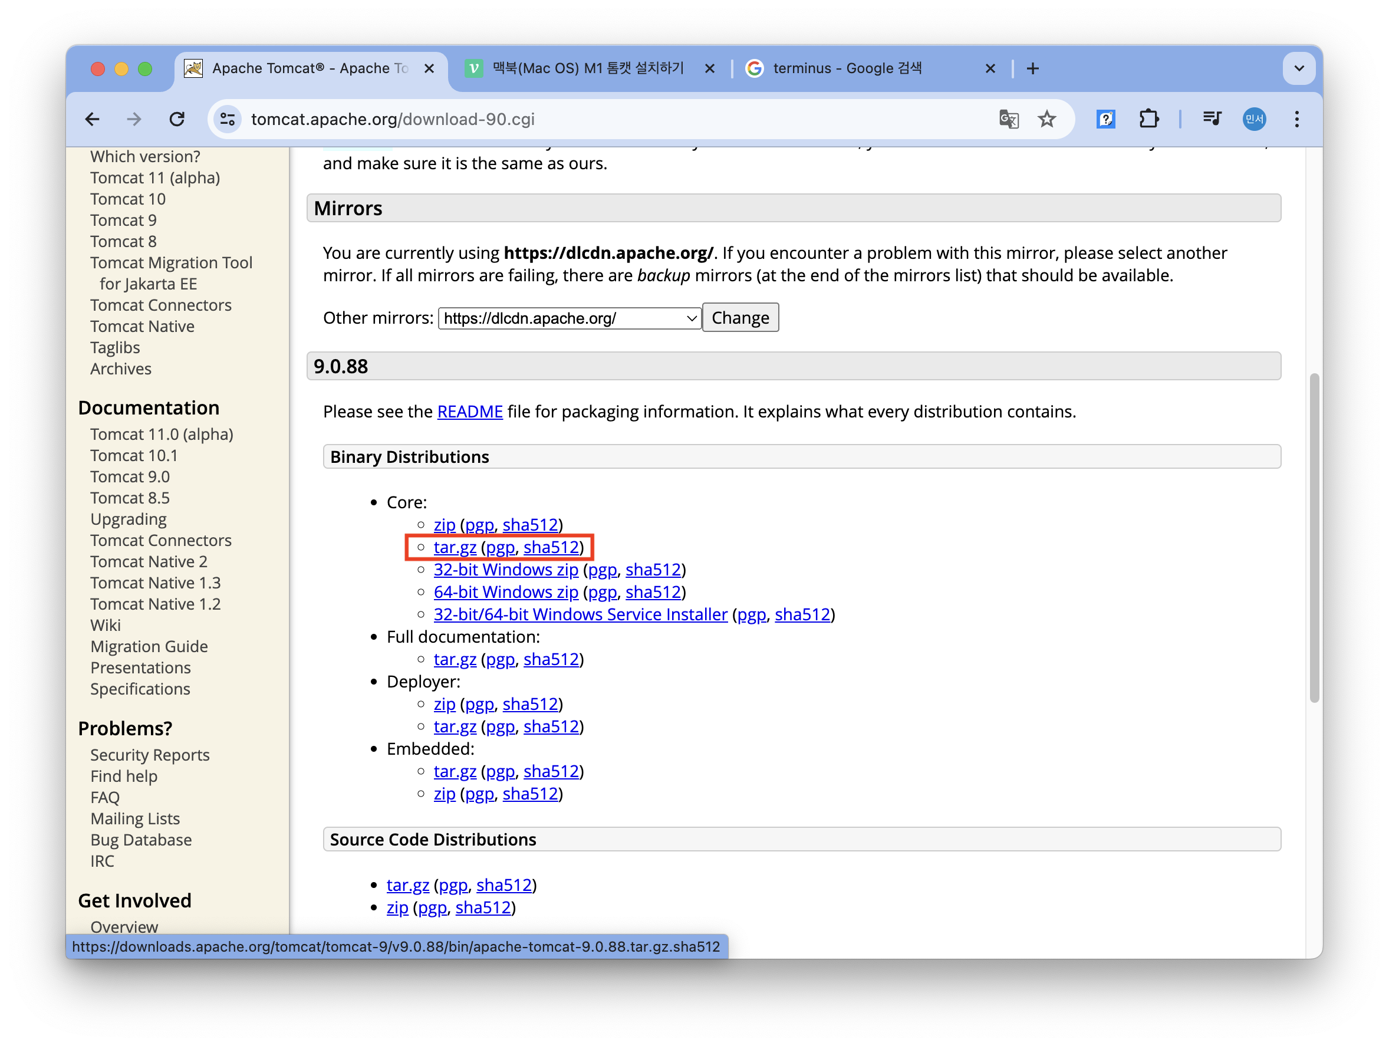Image resolution: width=1389 pixels, height=1046 pixels.
Task: Switch to the Mac OS M1 톰캣 tab
Action: 587,68
